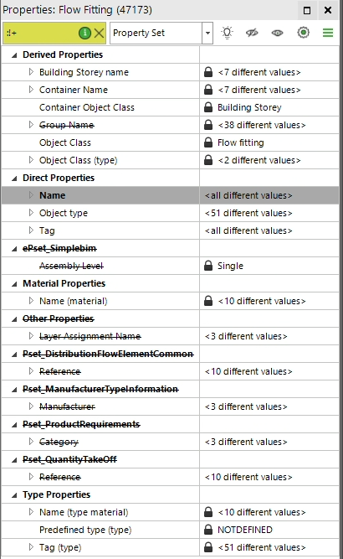This screenshot has width=343, height=559.
Task: Click the Tag all different values cell
Action: tap(269, 230)
